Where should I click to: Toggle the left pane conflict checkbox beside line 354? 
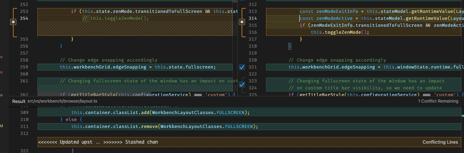click(14, 22)
